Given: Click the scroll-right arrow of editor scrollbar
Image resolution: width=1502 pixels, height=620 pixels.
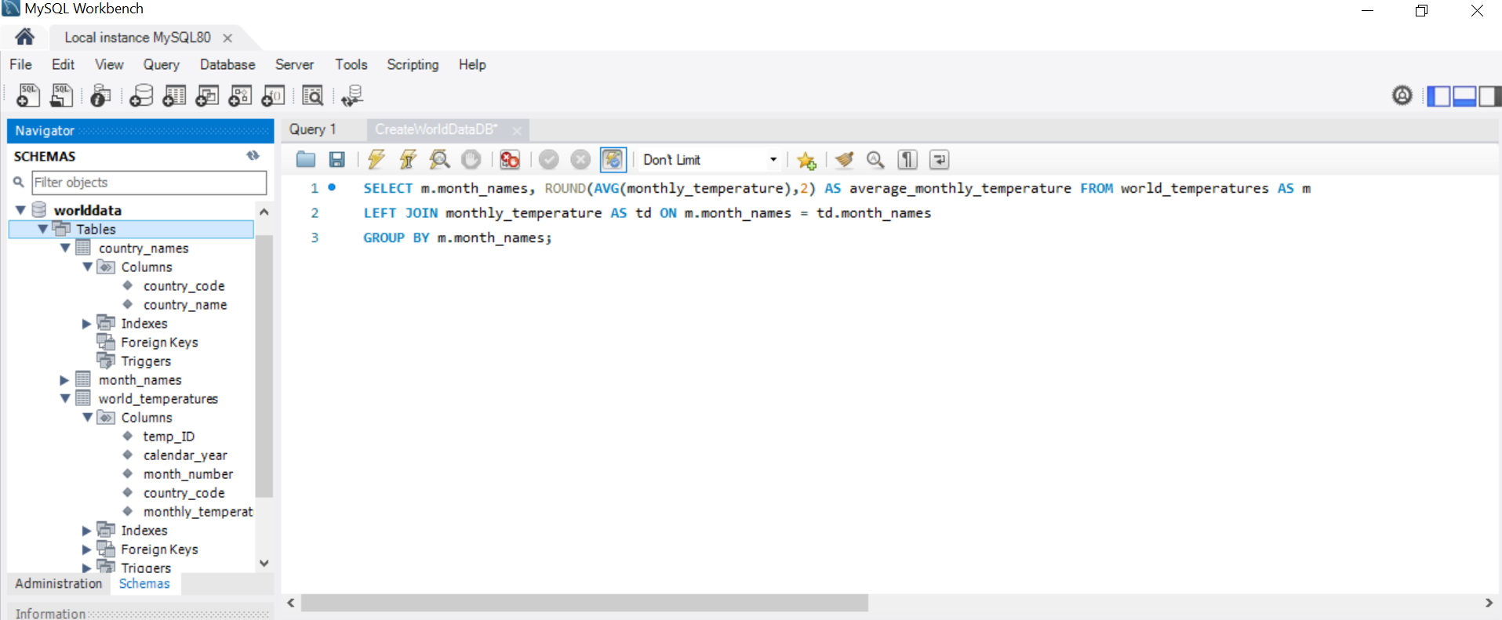Looking at the screenshot, I should pyautogui.click(x=1489, y=602).
